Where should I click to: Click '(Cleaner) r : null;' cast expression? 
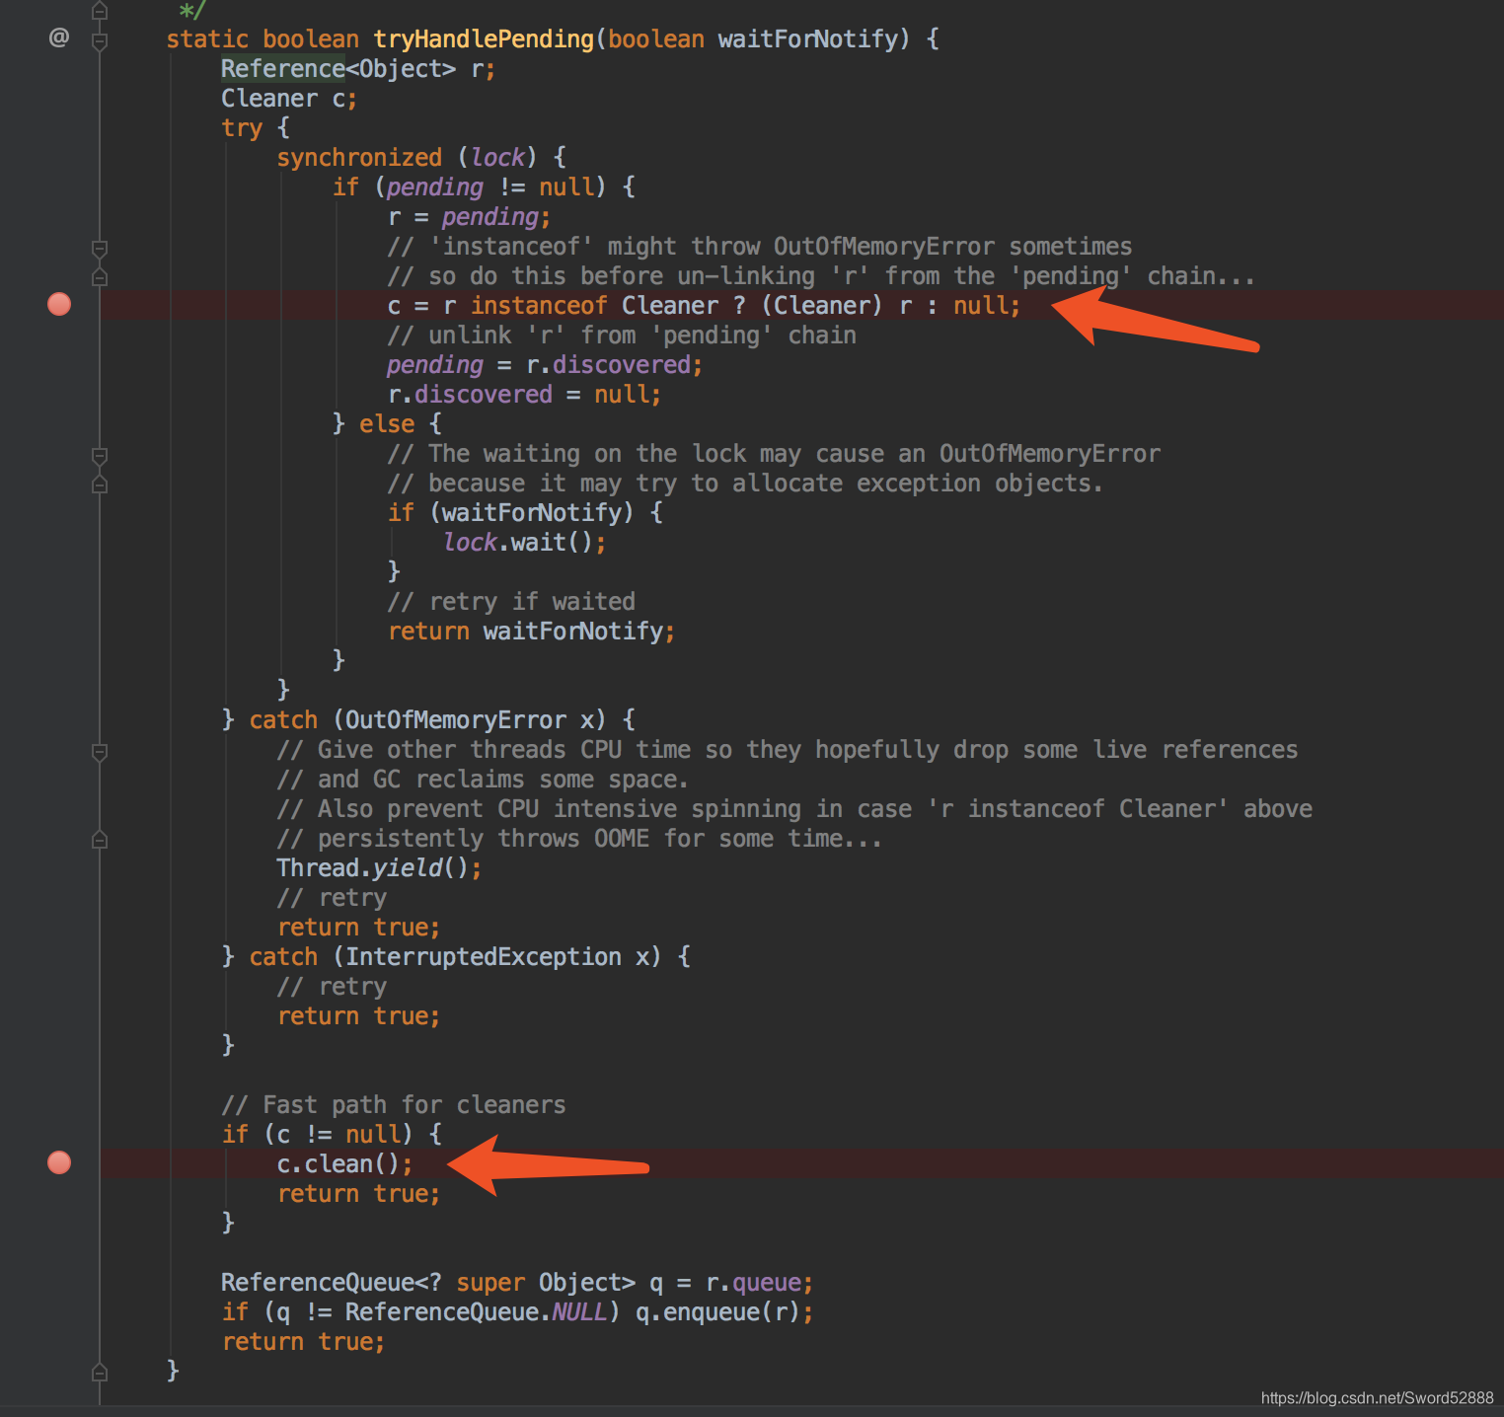click(x=891, y=305)
